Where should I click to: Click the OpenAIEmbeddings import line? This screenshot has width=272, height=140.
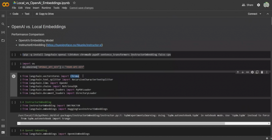(x=56, y=134)
